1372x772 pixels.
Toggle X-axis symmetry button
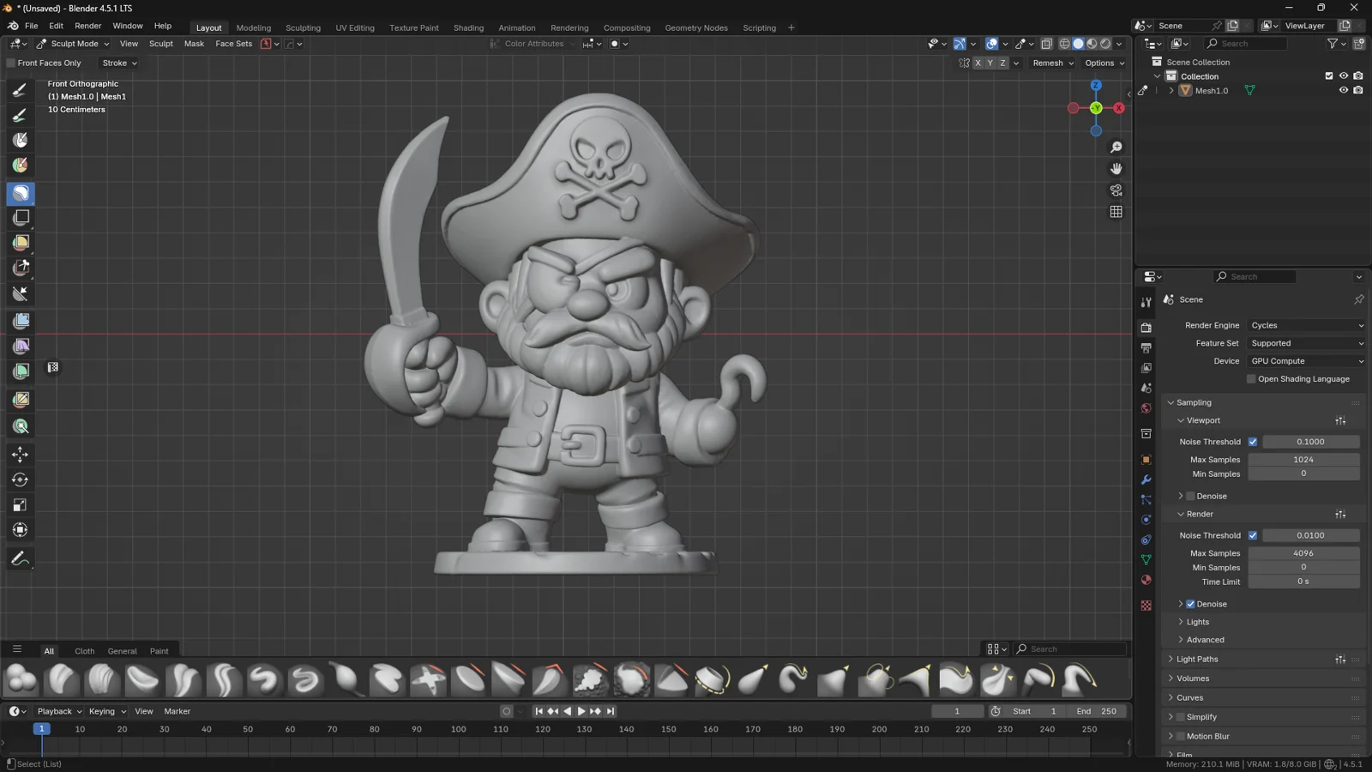pos(978,63)
